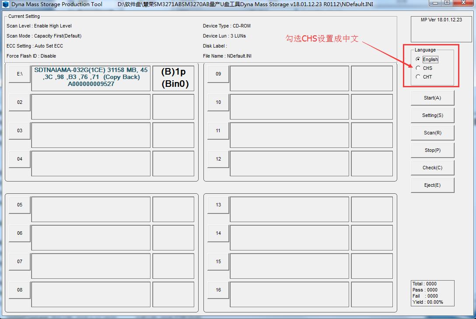Click port button 03
Screen dimensions: 476x319
pos(20,131)
